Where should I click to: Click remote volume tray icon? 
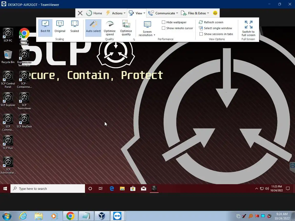(x=267, y=189)
